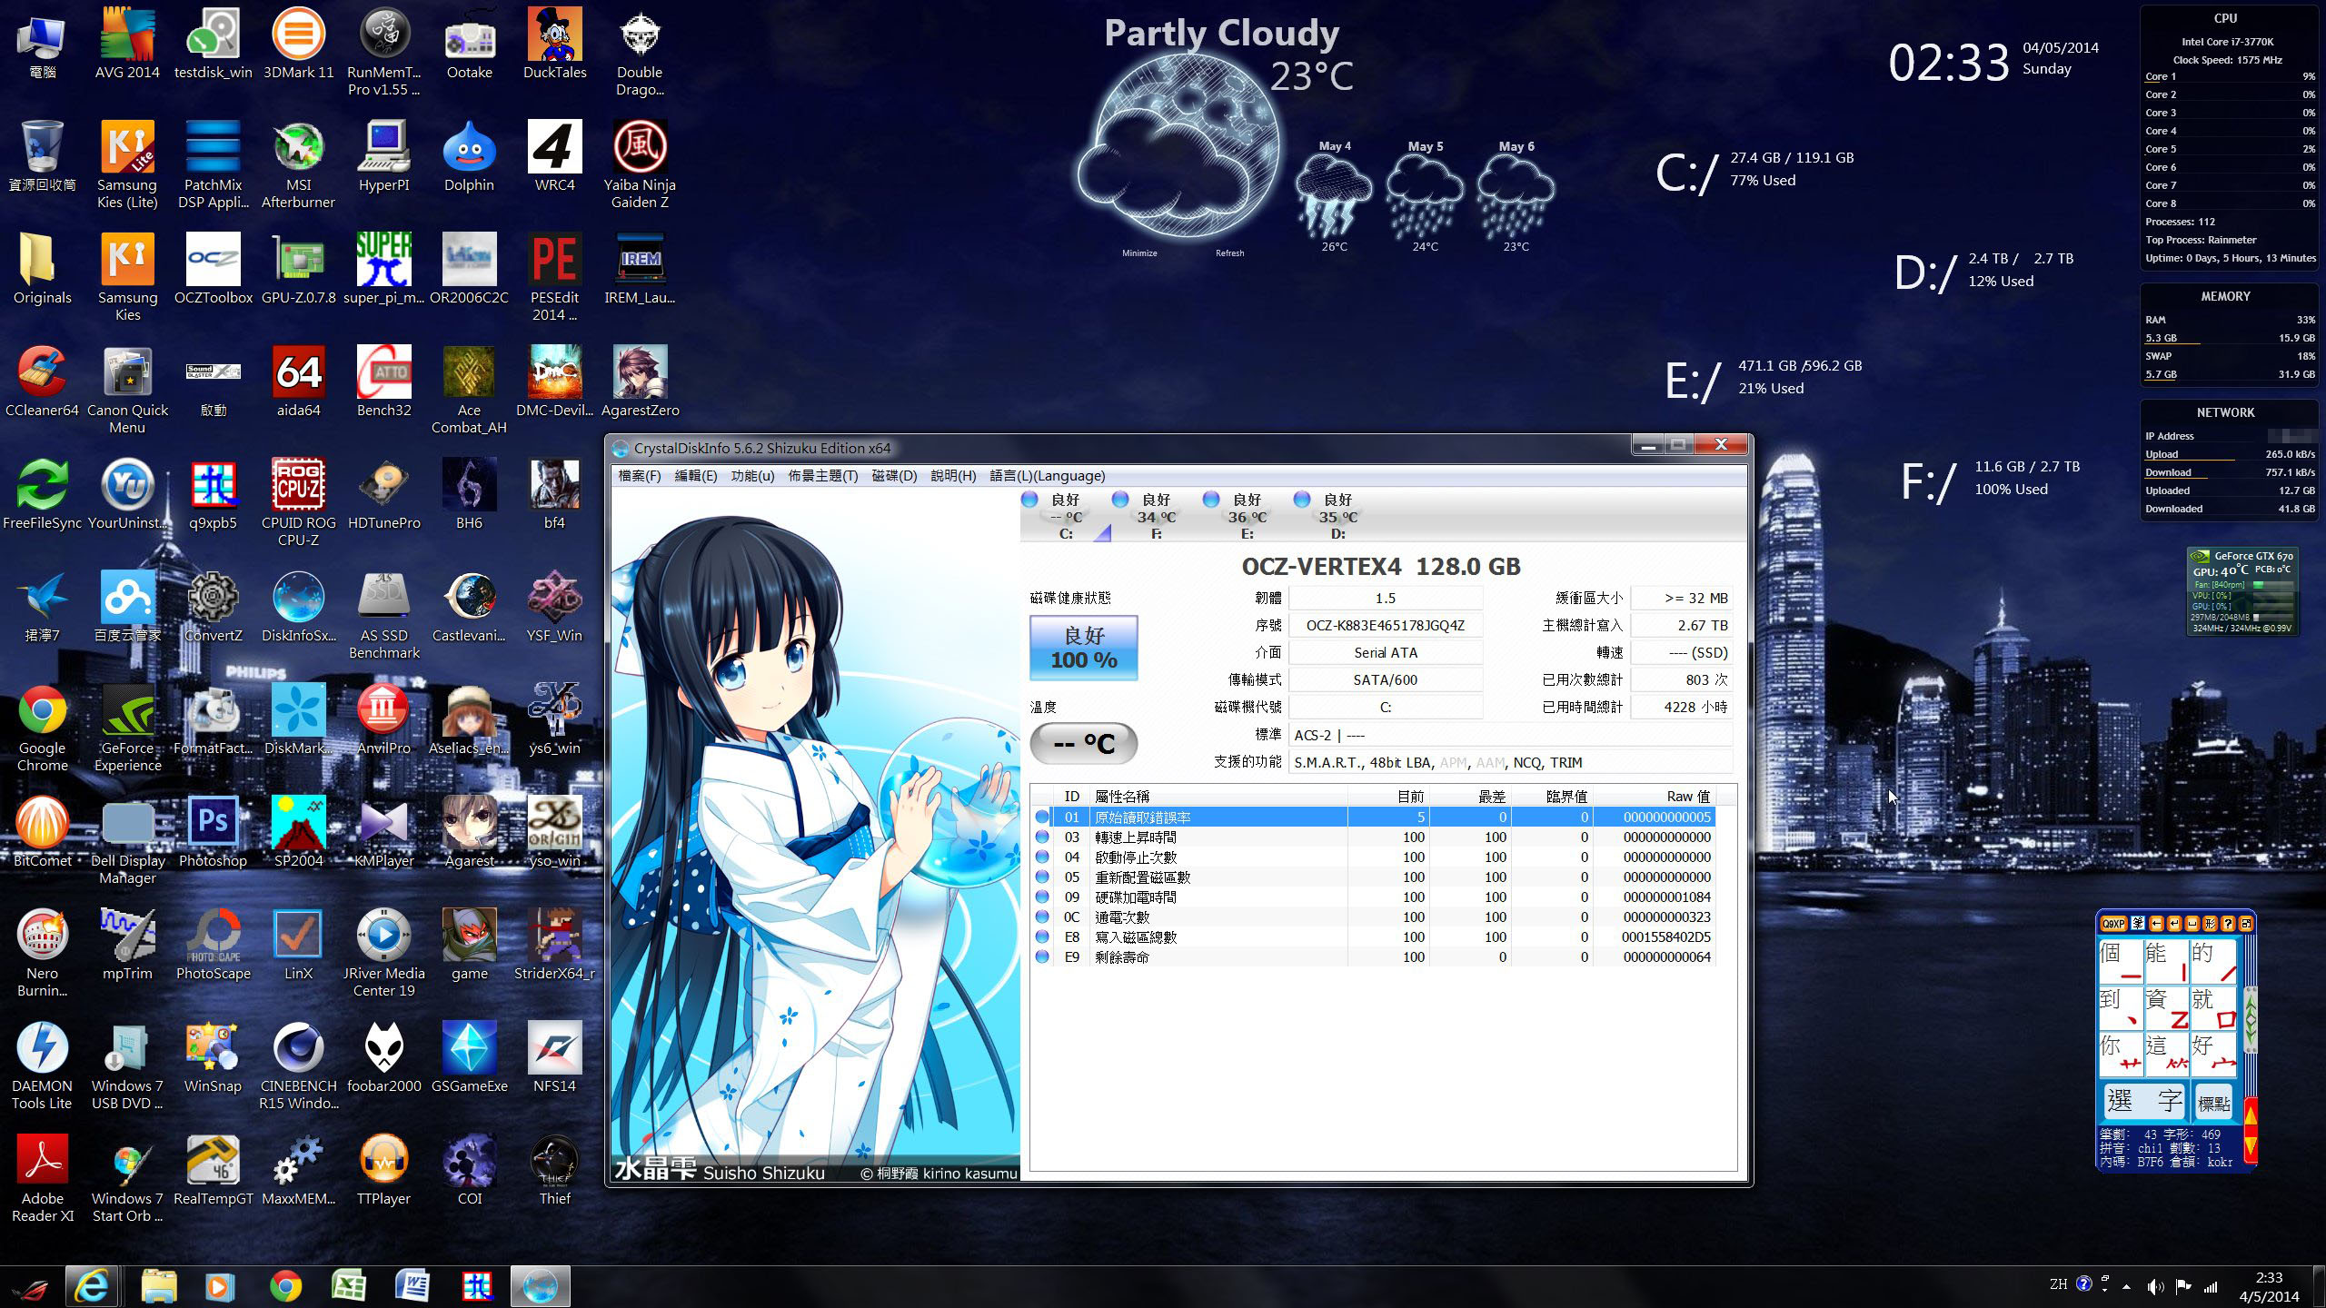This screenshot has width=2326, height=1308.
Task: Launch foobar2000 desktop icon
Action: coord(383,1057)
